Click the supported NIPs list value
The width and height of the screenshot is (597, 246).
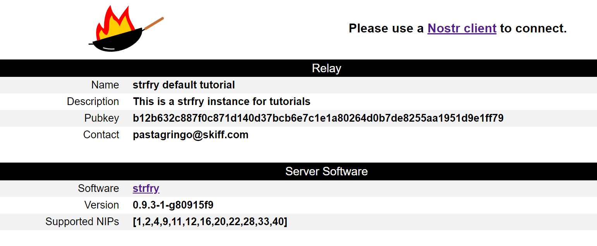tap(210, 222)
